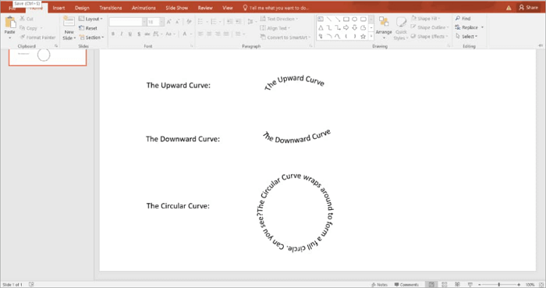Click the zoom slider handle

[x=499, y=285]
